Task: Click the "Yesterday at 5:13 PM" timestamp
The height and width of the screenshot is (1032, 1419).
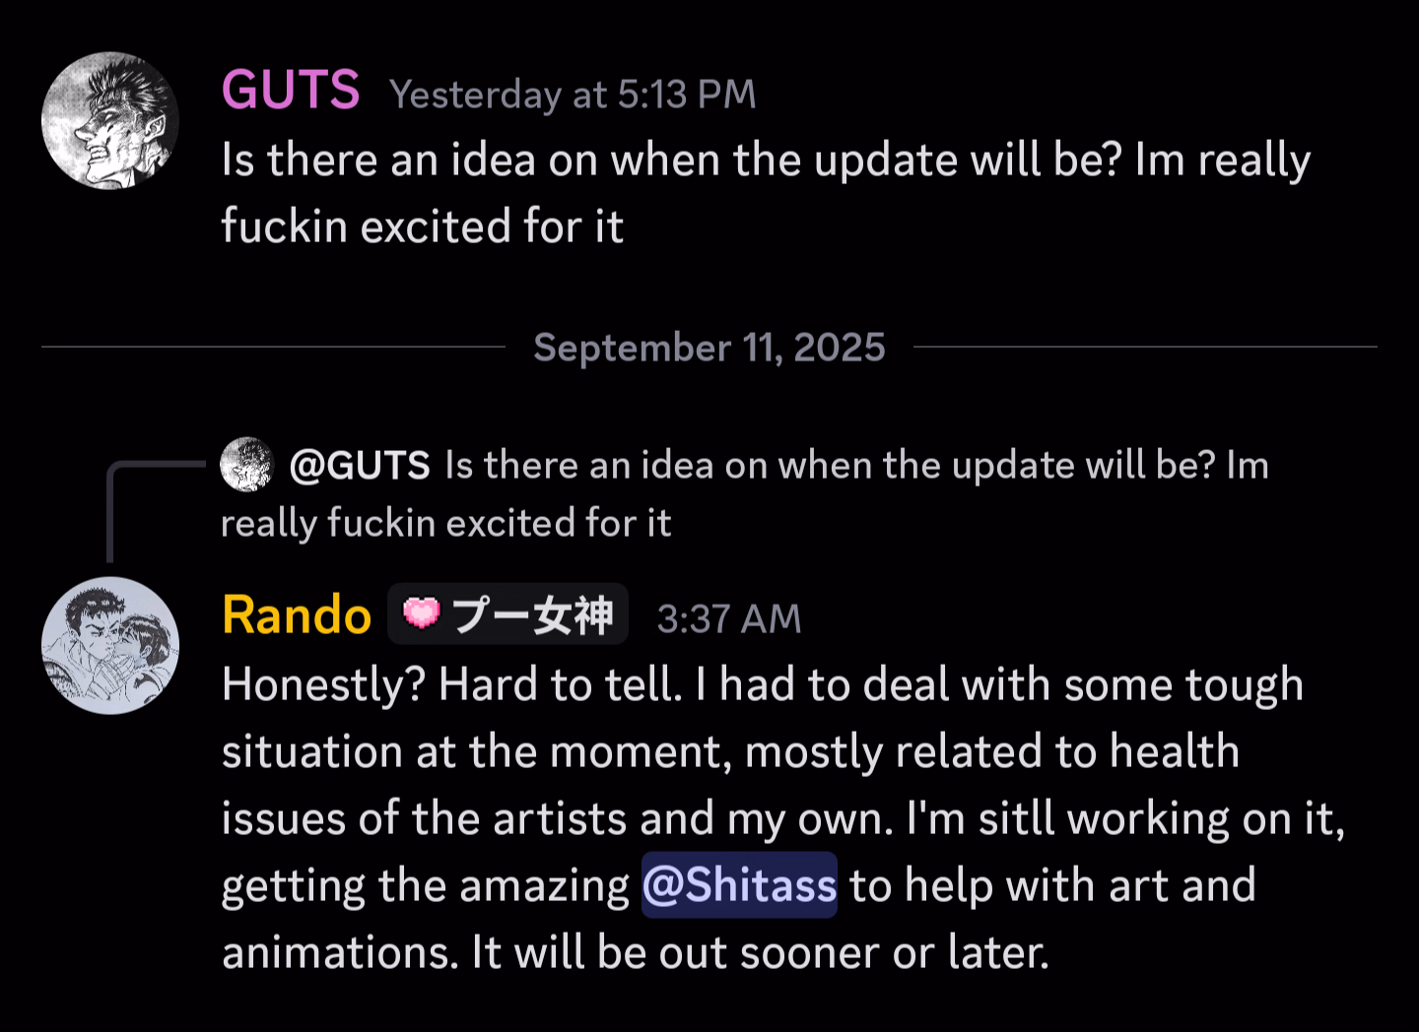Action: [x=573, y=95]
